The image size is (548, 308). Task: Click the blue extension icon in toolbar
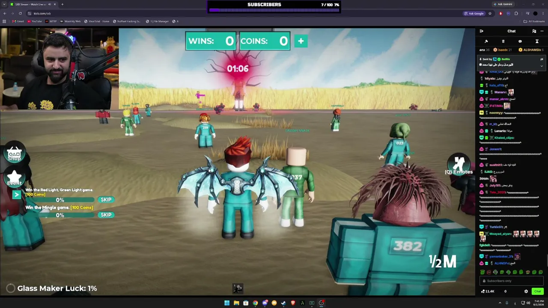[x=508, y=13]
